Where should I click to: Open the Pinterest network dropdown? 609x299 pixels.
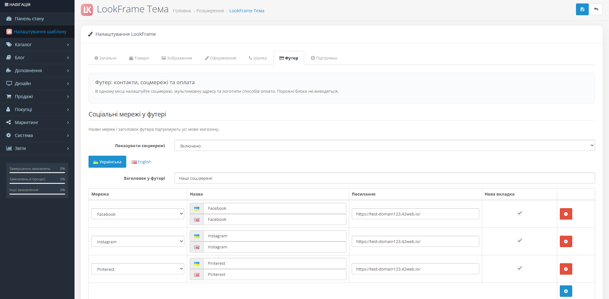pos(138,269)
